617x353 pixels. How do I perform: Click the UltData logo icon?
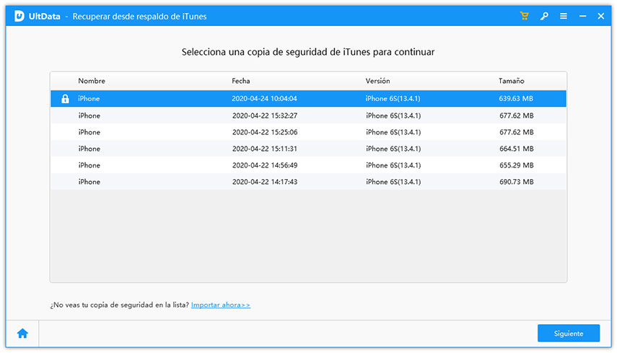tap(19, 16)
